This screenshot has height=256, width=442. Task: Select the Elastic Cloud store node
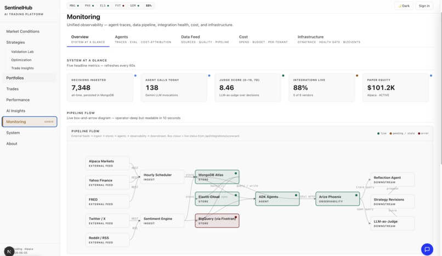click(217, 199)
